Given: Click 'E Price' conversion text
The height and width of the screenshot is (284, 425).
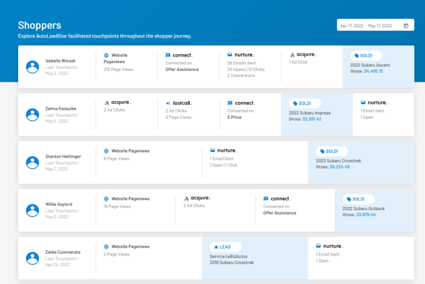Looking at the screenshot, I should (x=234, y=117).
